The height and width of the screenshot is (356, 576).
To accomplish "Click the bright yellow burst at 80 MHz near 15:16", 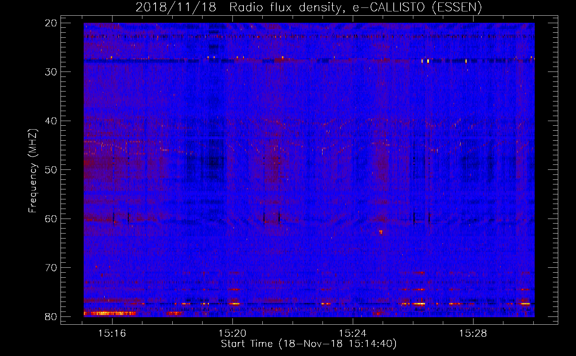I will 110,314.
